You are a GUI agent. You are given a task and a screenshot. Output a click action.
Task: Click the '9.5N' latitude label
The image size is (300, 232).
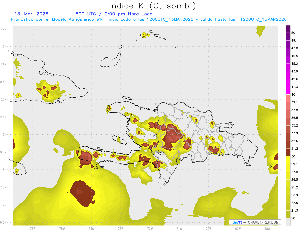(x=4, y=117)
